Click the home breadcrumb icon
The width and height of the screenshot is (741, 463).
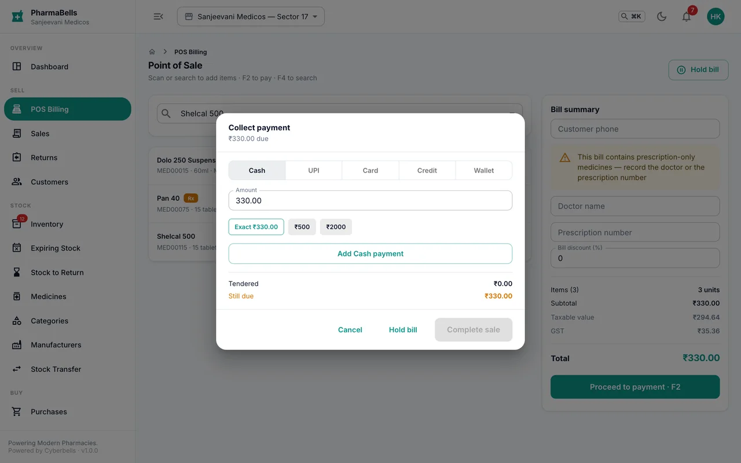tap(152, 52)
